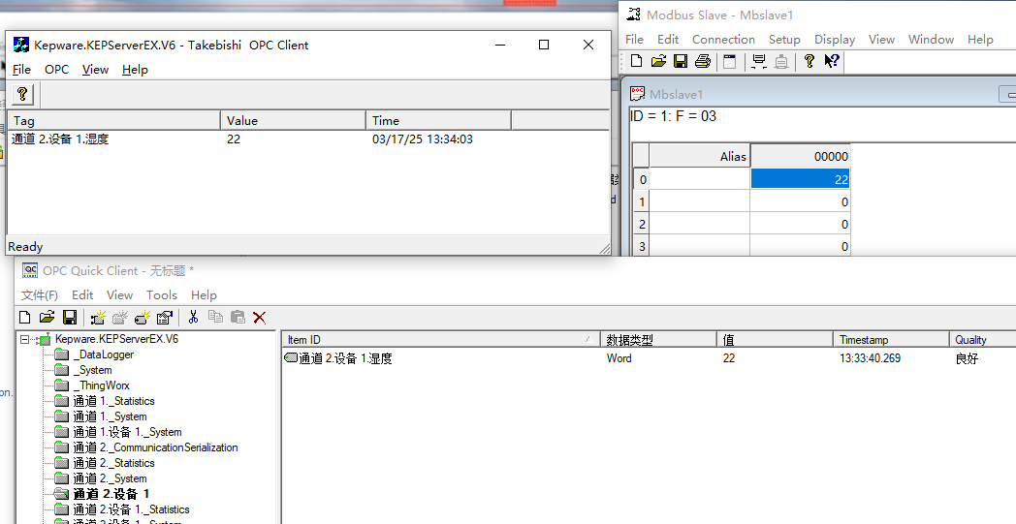The width and height of the screenshot is (1016, 524).
Task: Click New Item icon in OPC Quick Client toolbar
Action: (x=142, y=317)
